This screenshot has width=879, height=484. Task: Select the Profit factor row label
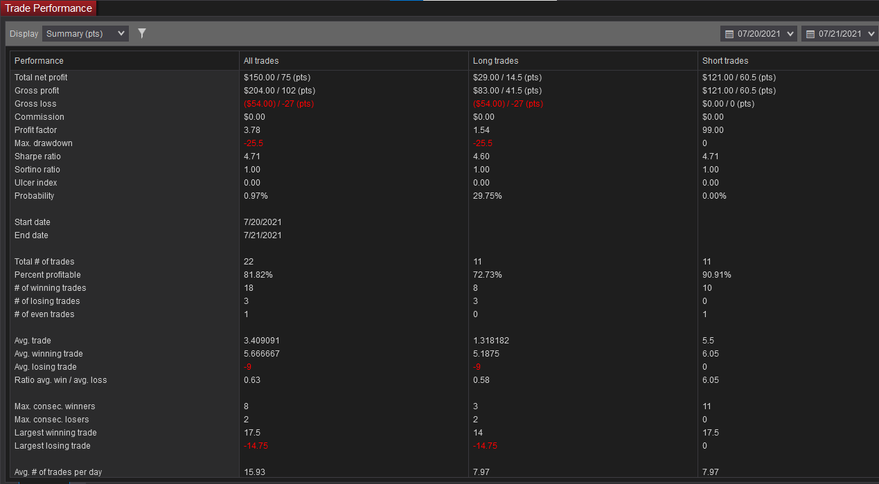35,130
